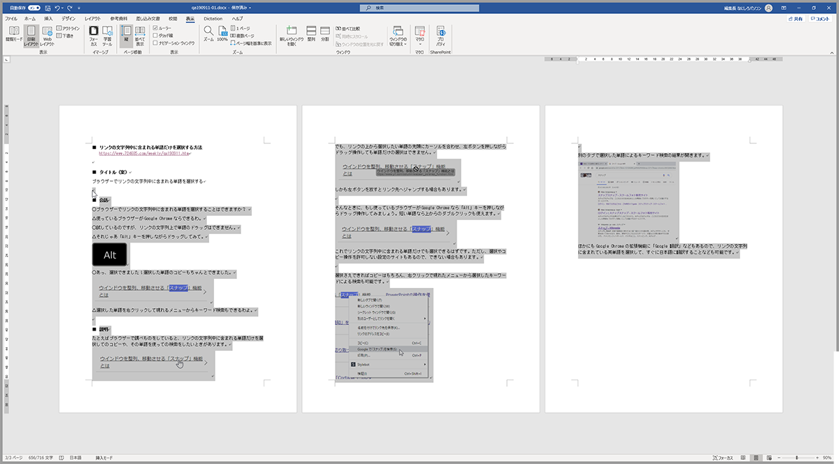Image resolution: width=839 pixels, height=464 pixels.
Task: Arrange all windows with 整列
Action: pos(312,34)
